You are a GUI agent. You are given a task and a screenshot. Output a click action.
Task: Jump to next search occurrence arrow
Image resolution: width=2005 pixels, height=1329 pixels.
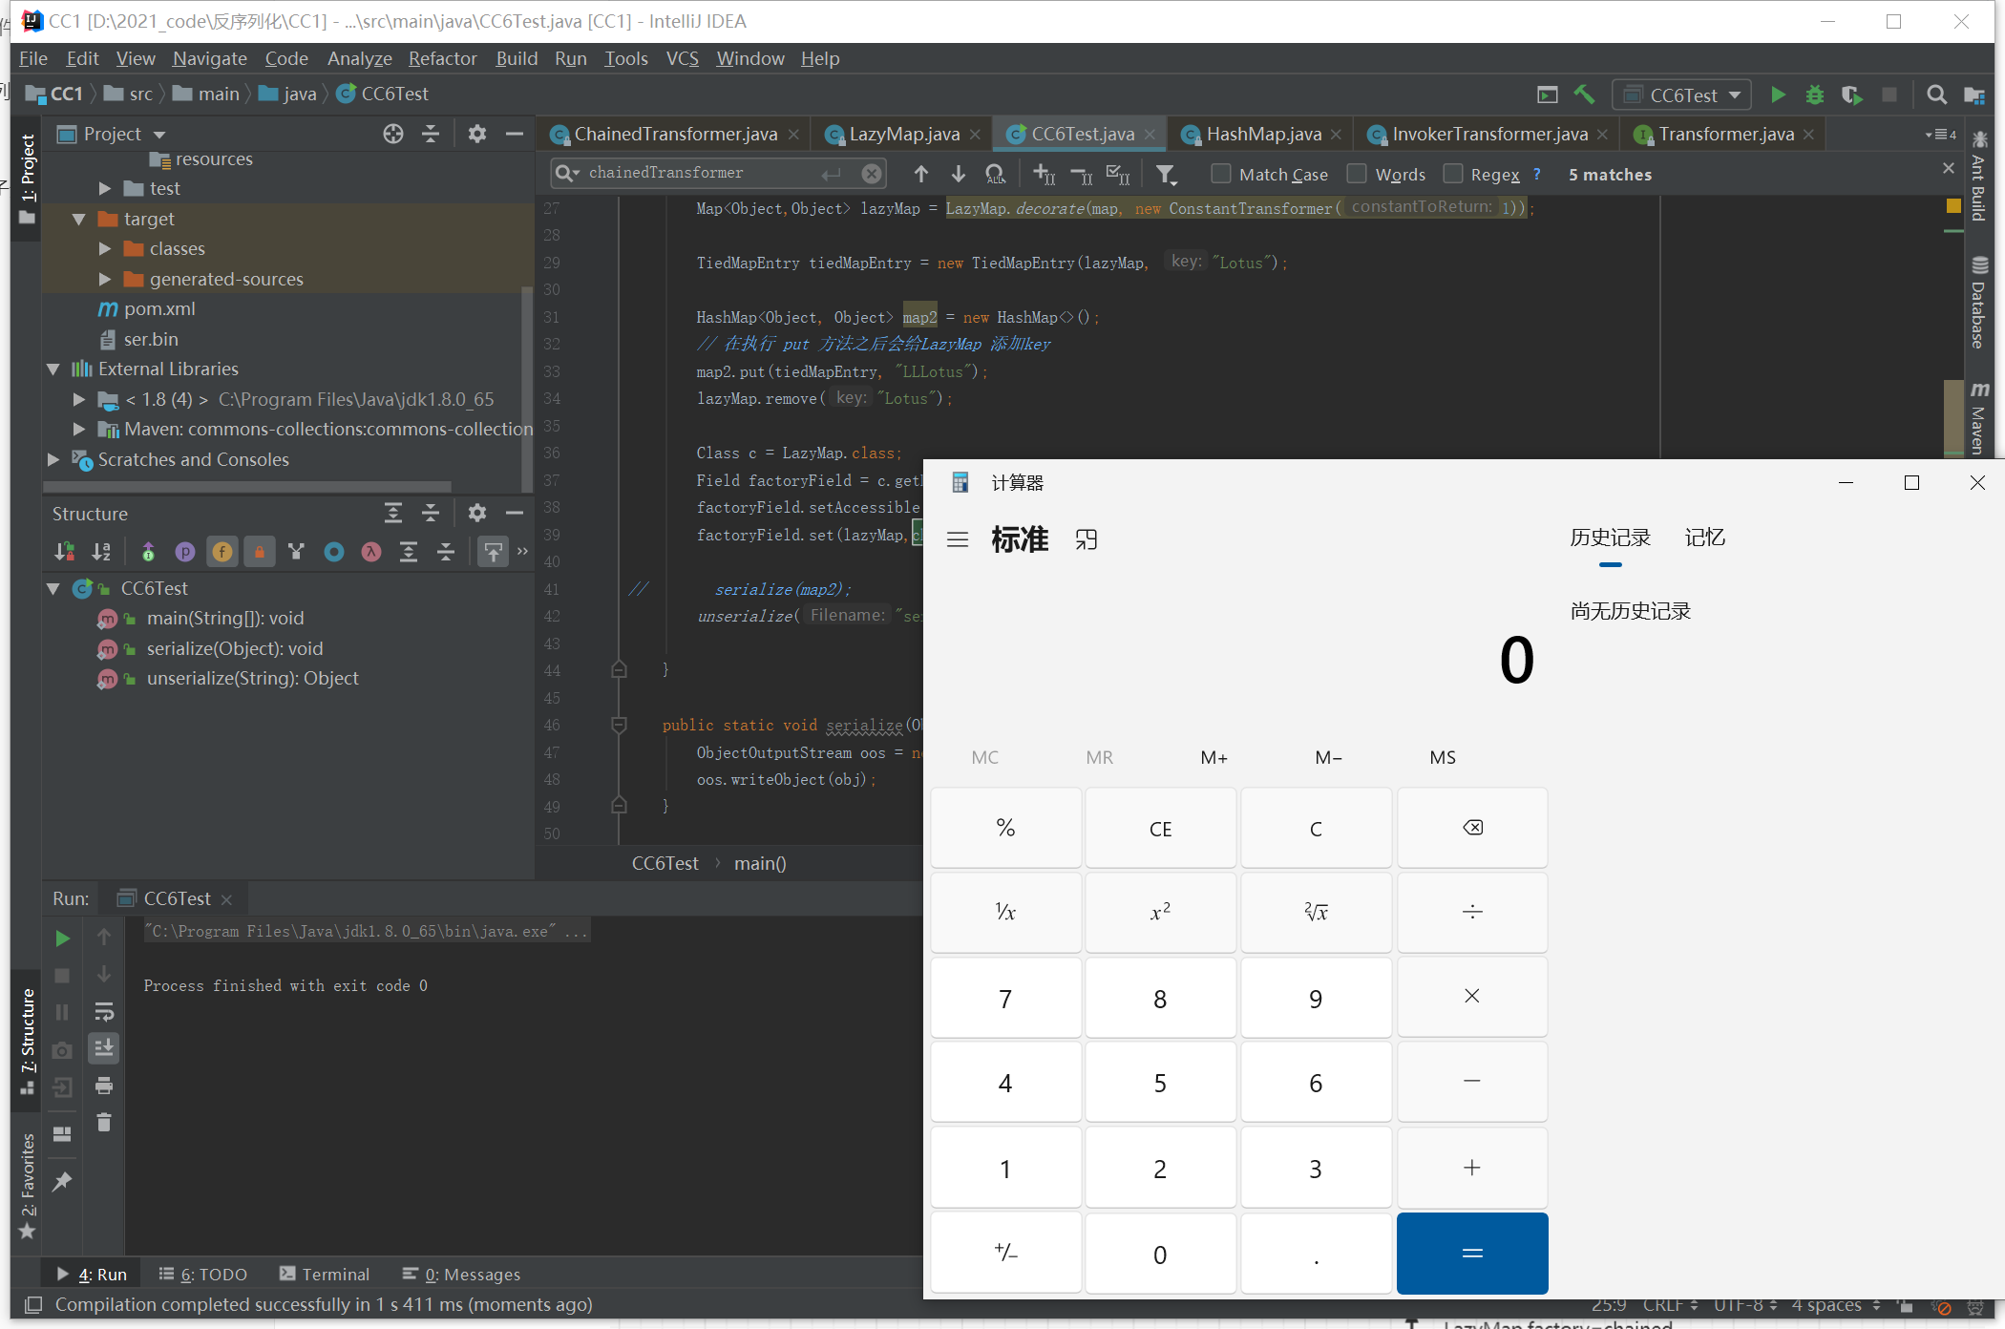pos(958,174)
